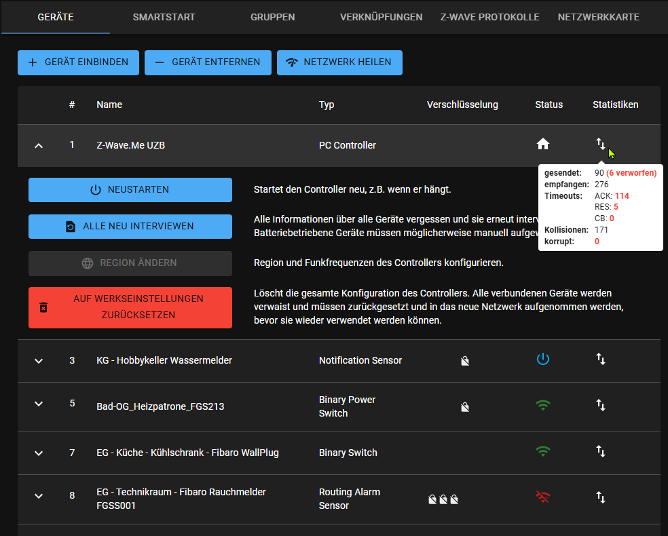
Task: Open statistics icon for Hobbykeller Wassermelder
Action: [x=601, y=360]
